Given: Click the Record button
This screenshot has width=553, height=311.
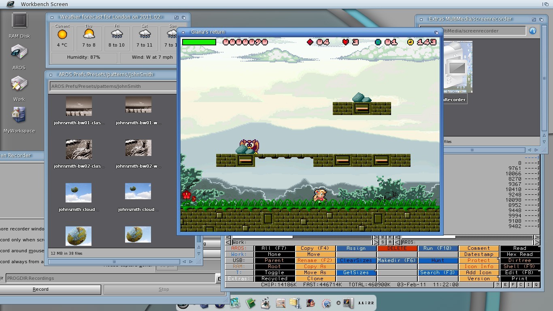Looking at the screenshot, I should 40,289.
